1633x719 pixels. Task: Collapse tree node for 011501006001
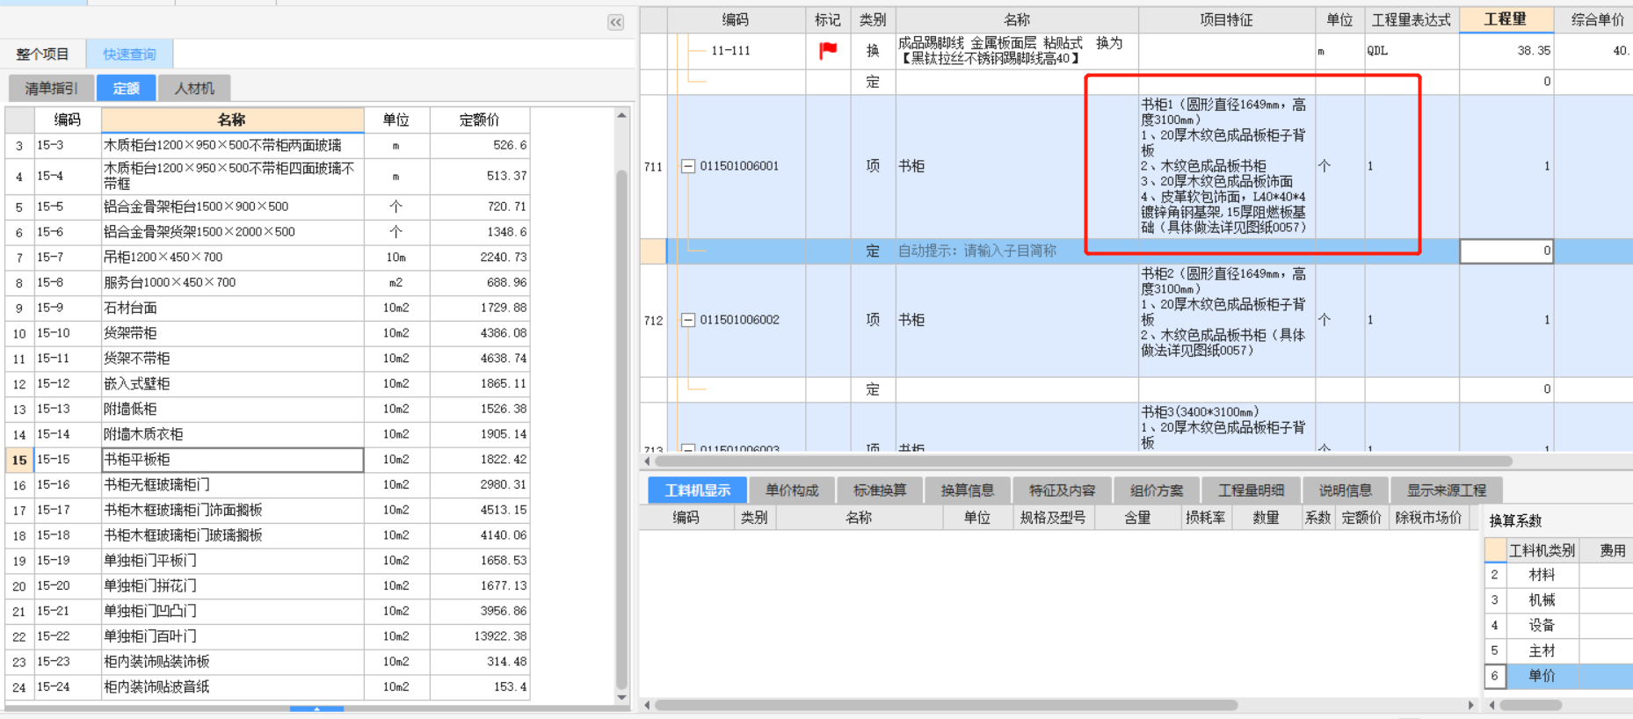click(x=688, y=166)
